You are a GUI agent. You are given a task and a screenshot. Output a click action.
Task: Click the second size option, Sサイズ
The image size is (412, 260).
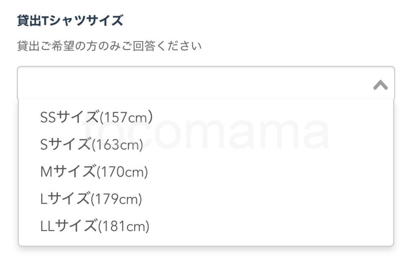click(x=92, y=144)
